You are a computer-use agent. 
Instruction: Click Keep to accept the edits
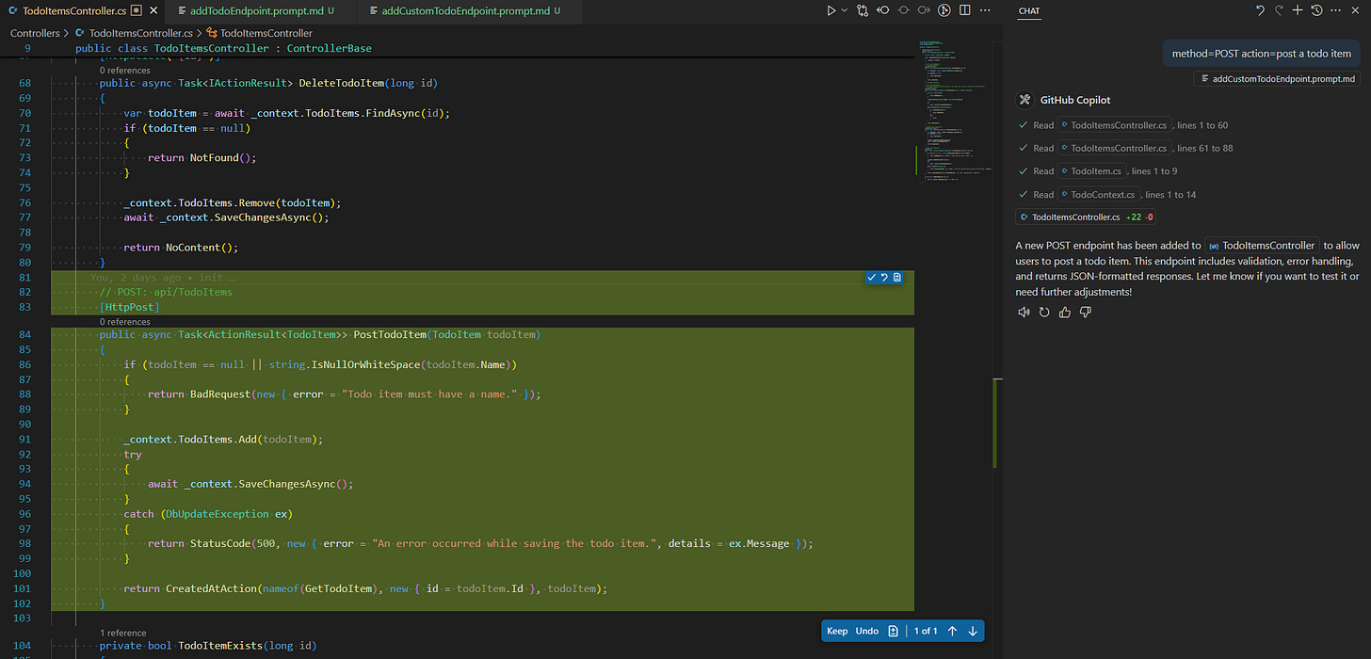click(x=837, y=631)
